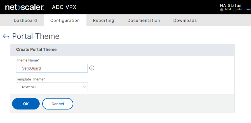The height and width of the screenshot is (123, 251).
Task: Open the Documentation tab
Action: pos(144,20)
